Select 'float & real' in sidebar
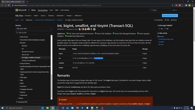 coord(25,55)
